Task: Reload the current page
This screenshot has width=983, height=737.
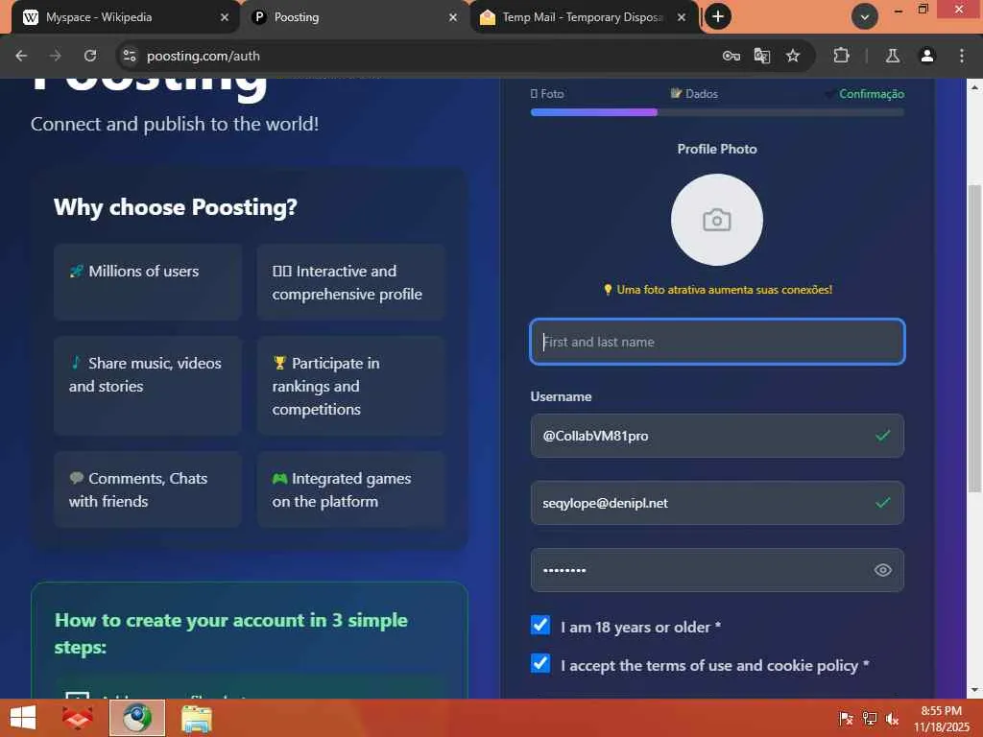Action: pos(90,56)
